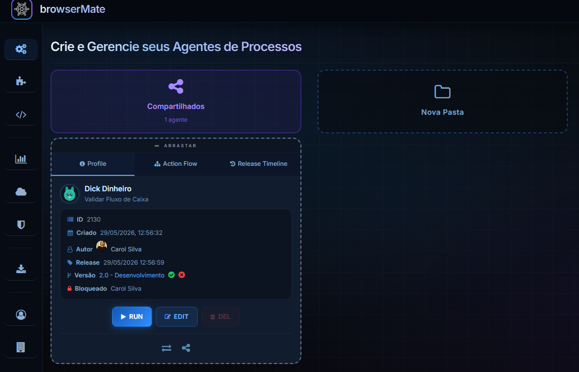Click the ID barcode icon
579x372 pixels.
click(x=70, y=219)
